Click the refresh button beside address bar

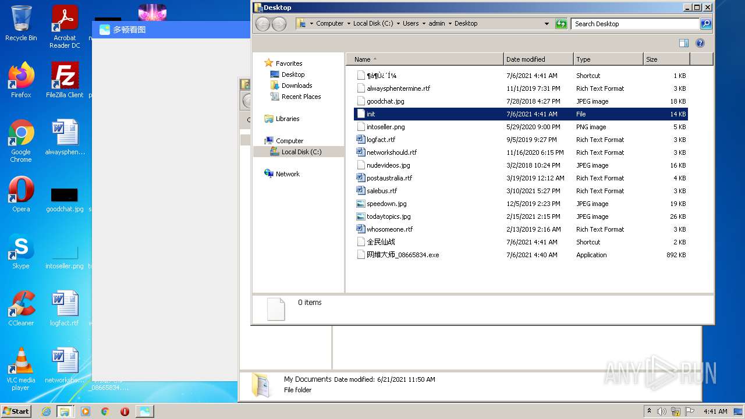561,24
